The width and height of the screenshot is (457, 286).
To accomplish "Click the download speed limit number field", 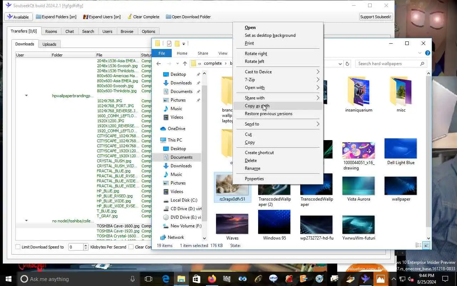I will pos(75,247).
